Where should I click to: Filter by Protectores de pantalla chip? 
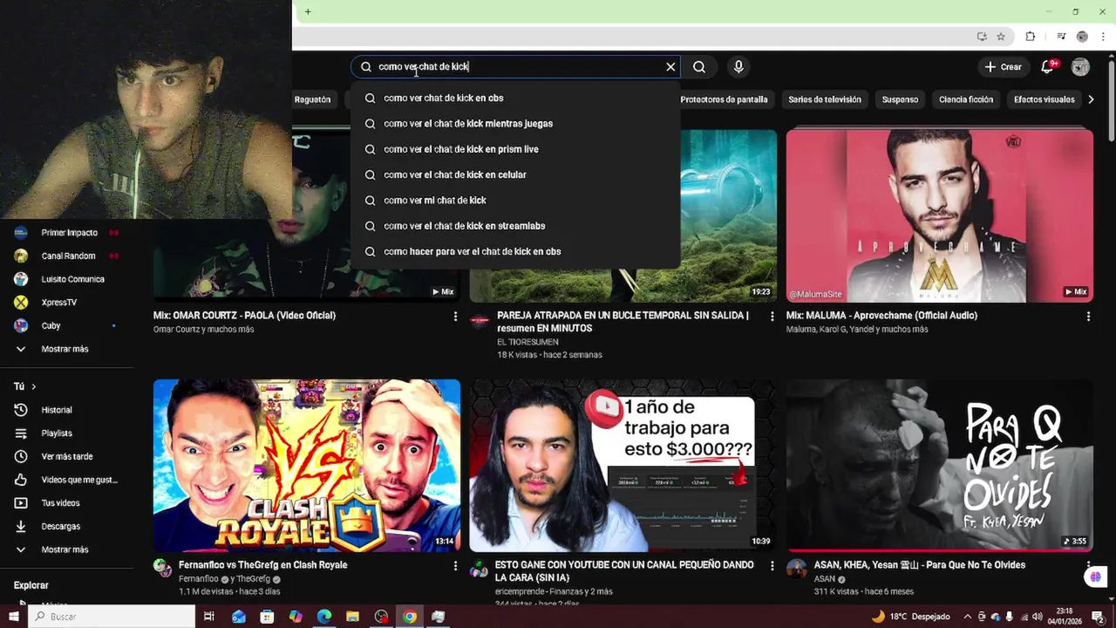coord(724,99)
